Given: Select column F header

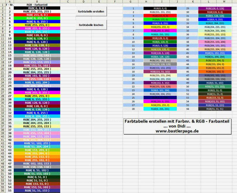Looking at the screenshot, I should (x=115, y=1).
